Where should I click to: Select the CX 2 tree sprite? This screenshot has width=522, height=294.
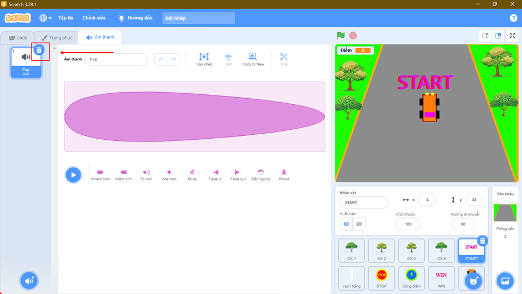tap(382, 251)
